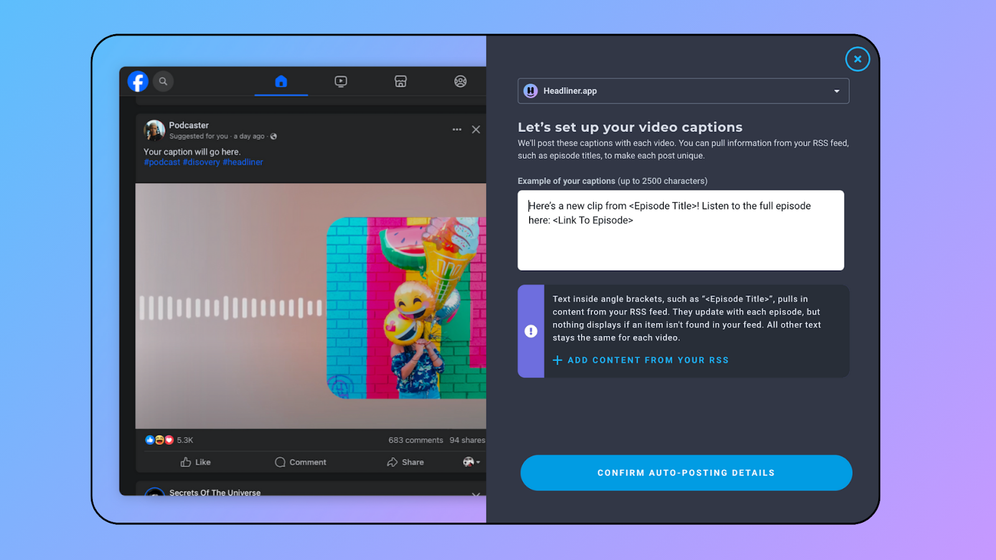Image resolution: width=996 pixels, height=560 pixels.
Task: Confirm auto-posting details
Action: pos(686,473)
